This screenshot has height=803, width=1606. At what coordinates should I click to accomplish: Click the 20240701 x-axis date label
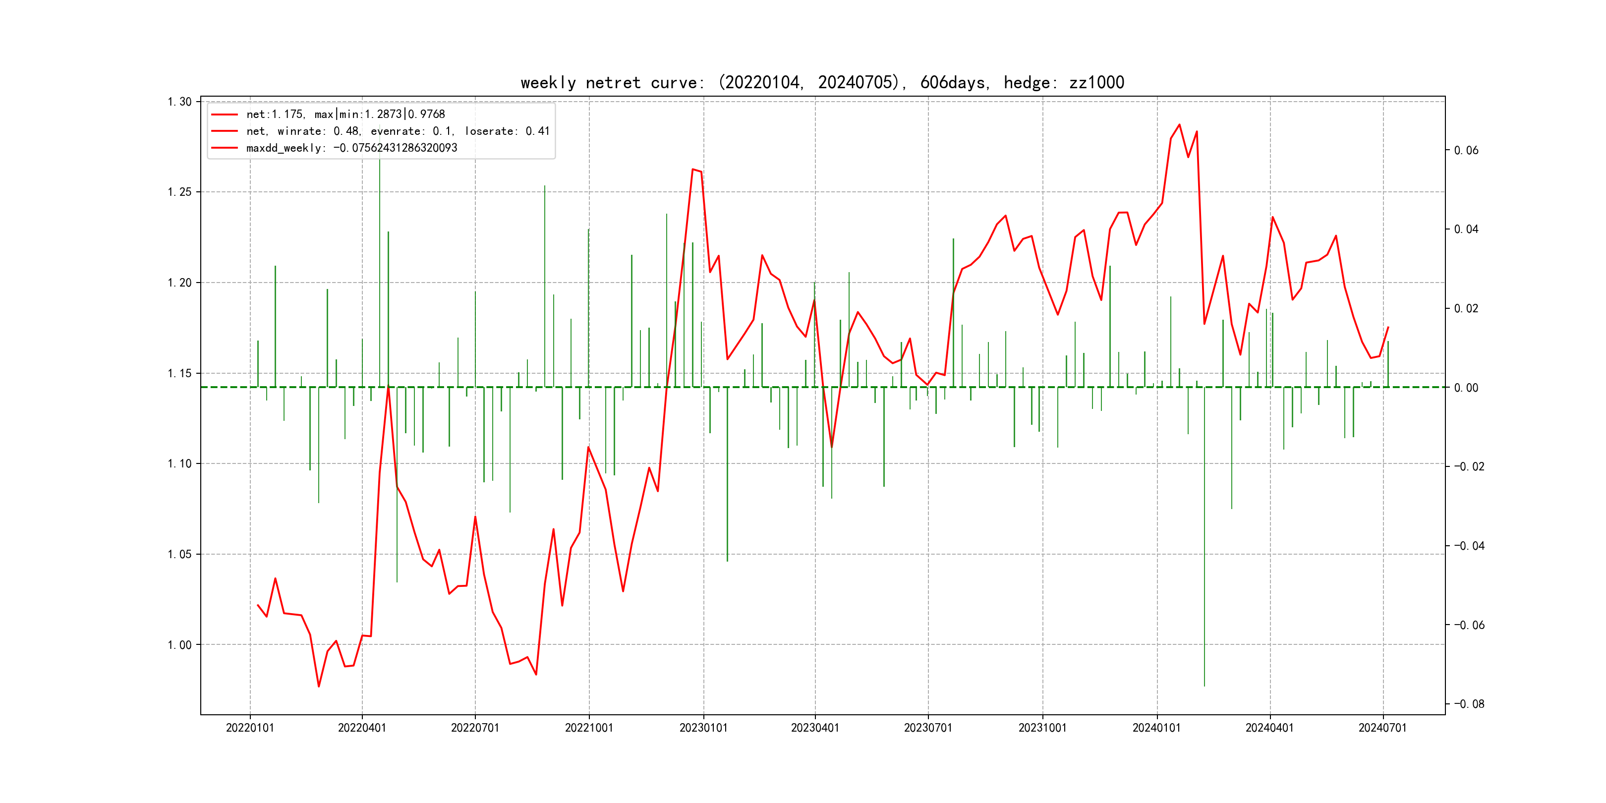(1383, 728)
